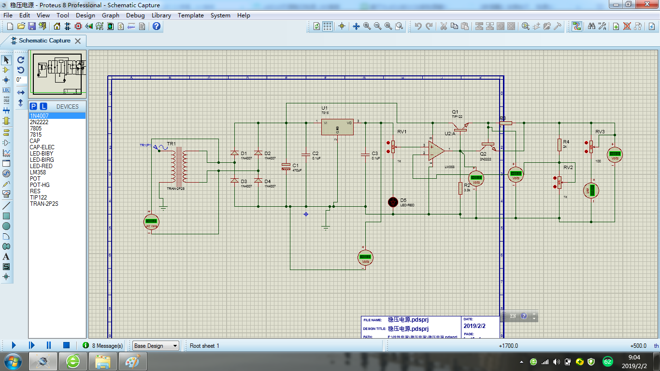660x371 pixels.
Task: Select LM358 in the devices list
Action: point(57,172)
